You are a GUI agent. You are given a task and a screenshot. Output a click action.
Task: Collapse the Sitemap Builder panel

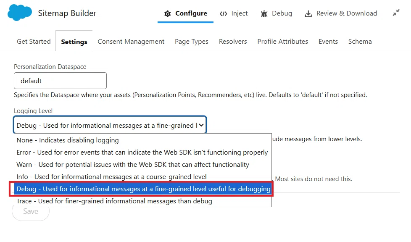tap(396, 13)
